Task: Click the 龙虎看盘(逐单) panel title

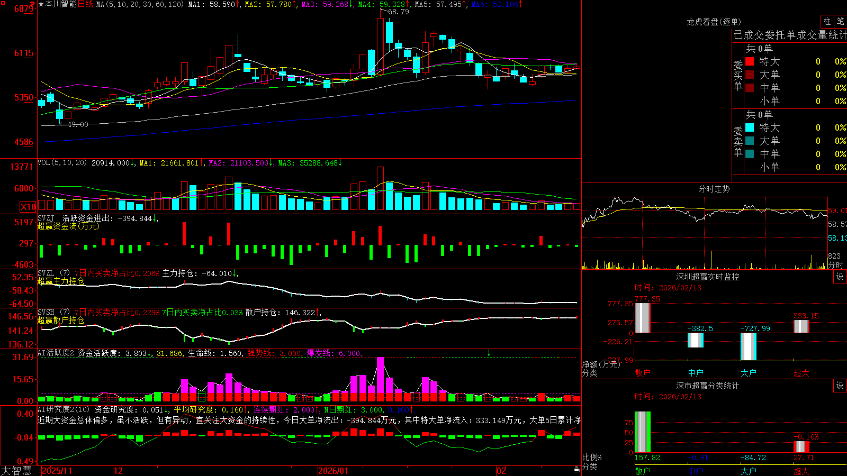Action: pyautogui.click(x=714, y=22)
